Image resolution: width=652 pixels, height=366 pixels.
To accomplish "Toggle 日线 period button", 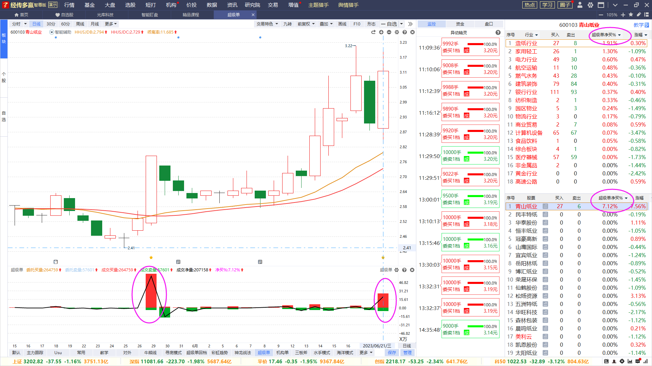I will pos(36,24).
